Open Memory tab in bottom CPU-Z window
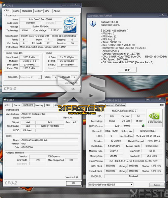Image resolution: width=168 pixels, height=198 pixels. point(39,105)
